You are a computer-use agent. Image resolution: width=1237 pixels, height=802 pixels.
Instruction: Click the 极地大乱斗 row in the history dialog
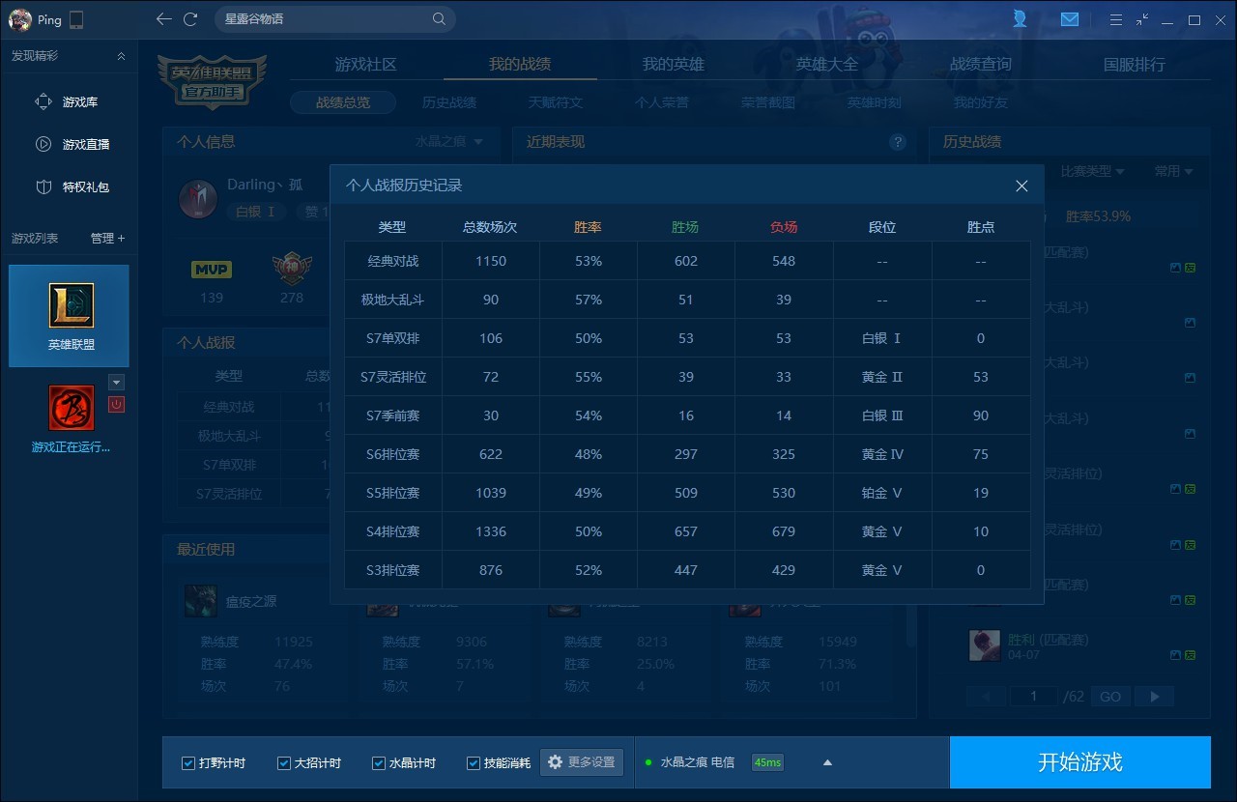coord(687,300)
